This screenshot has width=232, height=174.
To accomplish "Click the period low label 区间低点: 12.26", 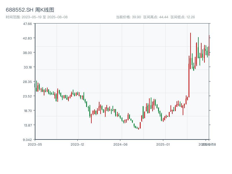I will point(183,17).
